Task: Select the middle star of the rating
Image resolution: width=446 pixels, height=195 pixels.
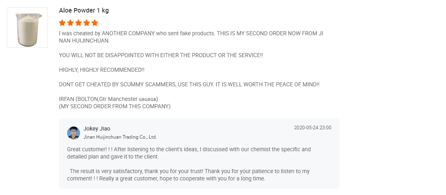Action: click(x=78, y=23)
